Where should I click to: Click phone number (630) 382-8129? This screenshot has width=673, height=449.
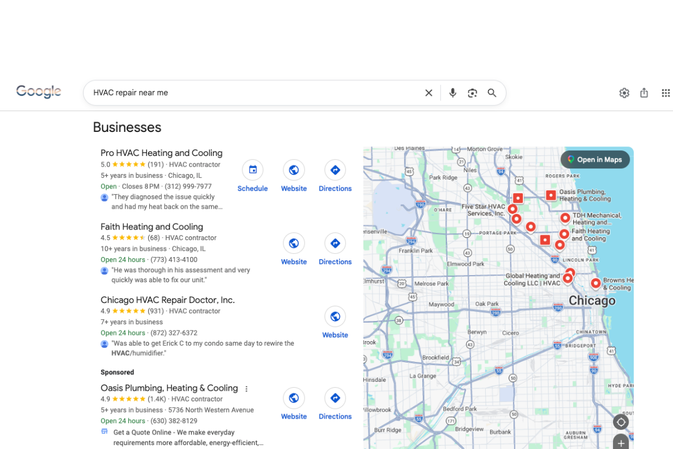pyautogui.click(x=174, y=421)
